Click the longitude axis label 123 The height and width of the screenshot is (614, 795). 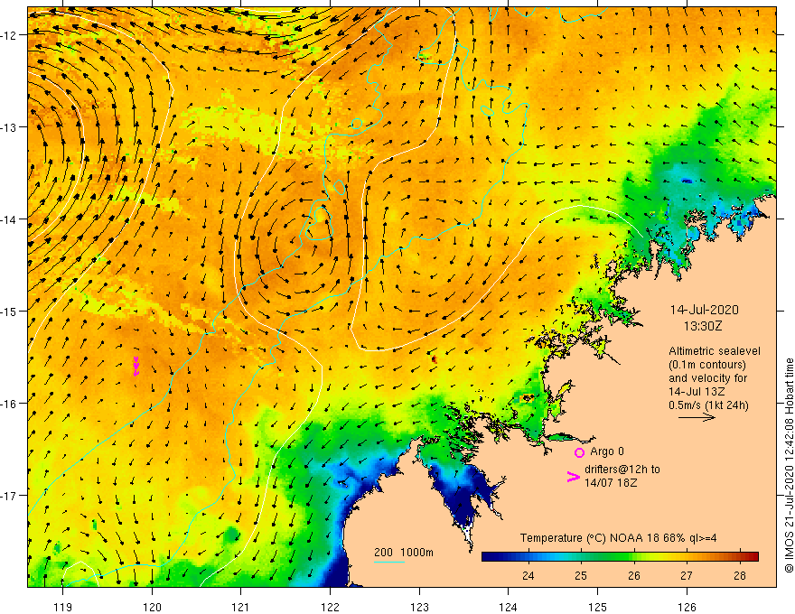point(419,607)
